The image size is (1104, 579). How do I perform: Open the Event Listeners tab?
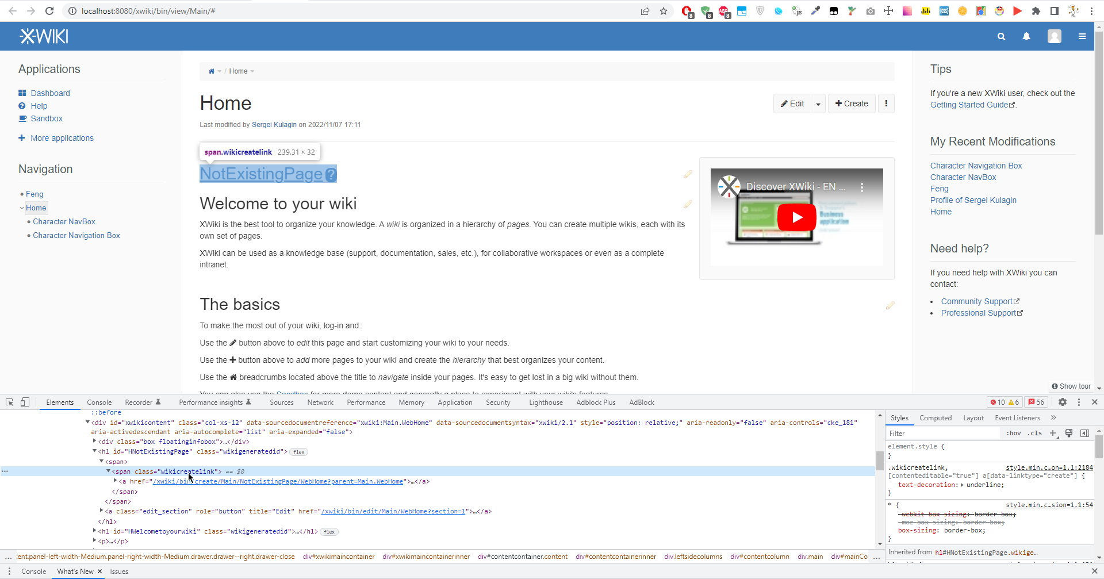pyautogui.click(x=1017, y=418)
